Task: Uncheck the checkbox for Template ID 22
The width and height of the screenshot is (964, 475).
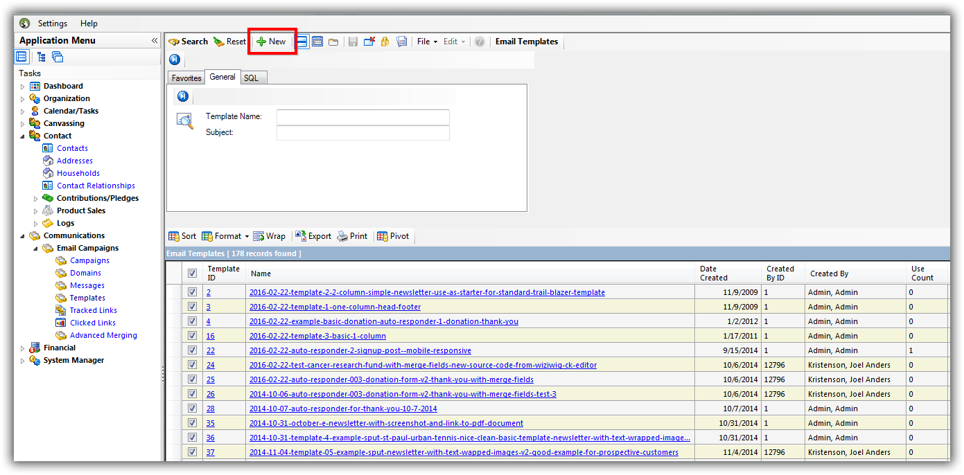Action: point(192,350)
